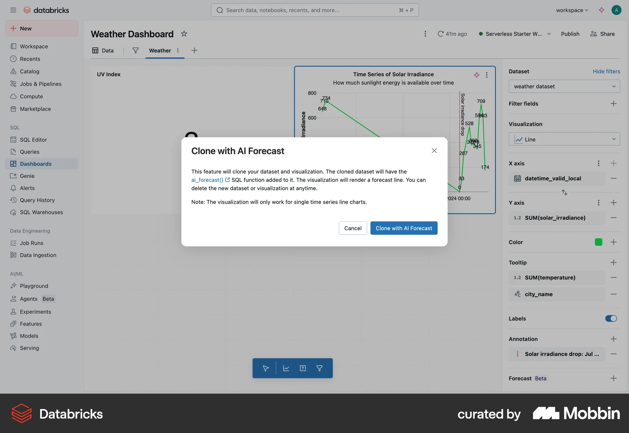This screenshot has width=629, height=433.
Task: Click the Clone with AI Forecast button
Action: (404, 228)
